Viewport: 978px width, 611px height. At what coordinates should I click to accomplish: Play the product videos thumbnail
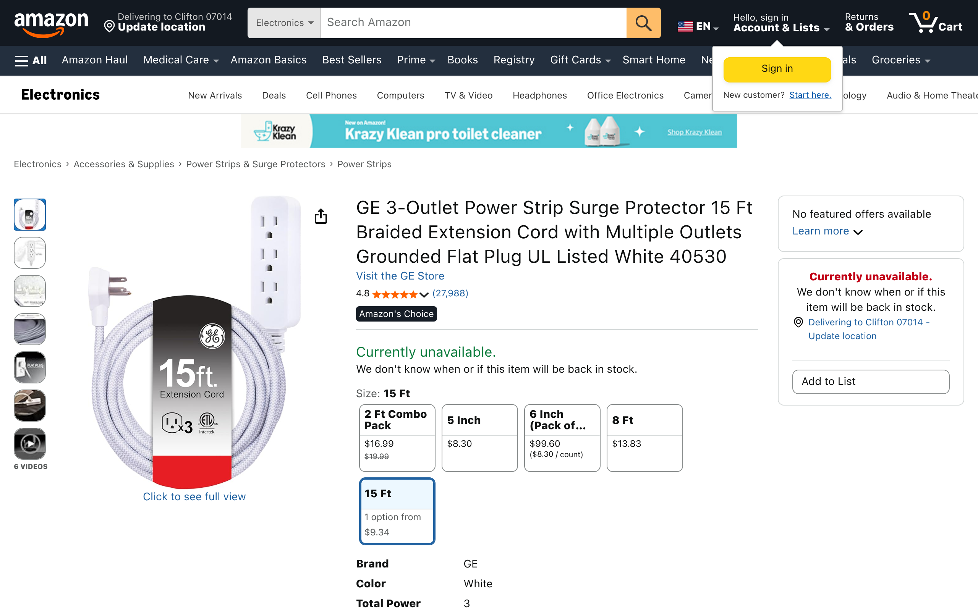click(x=29, y=444)
